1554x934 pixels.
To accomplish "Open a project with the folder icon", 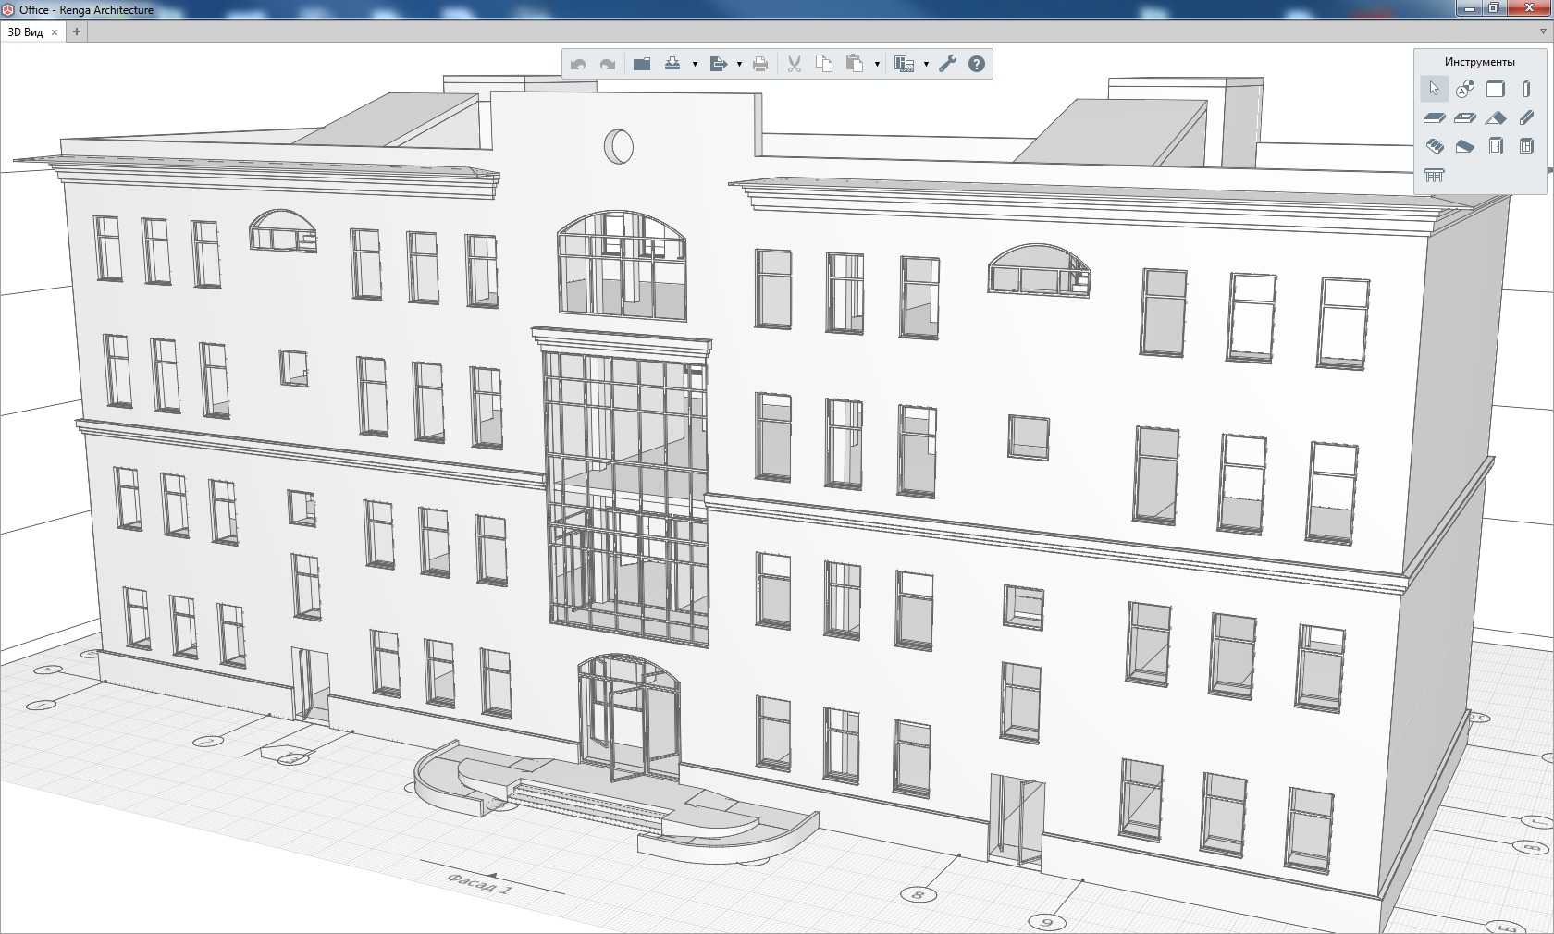I will (x=642, y=64).
